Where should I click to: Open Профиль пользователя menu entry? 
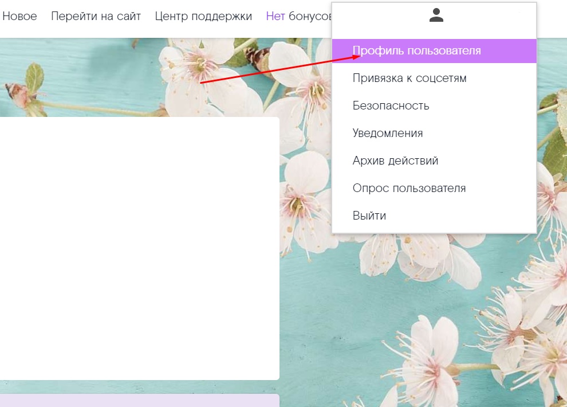tap(434, 50)
